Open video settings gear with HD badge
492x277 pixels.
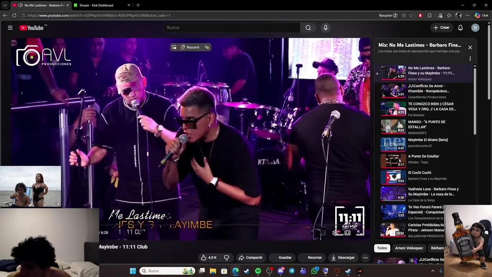point(335,233)
